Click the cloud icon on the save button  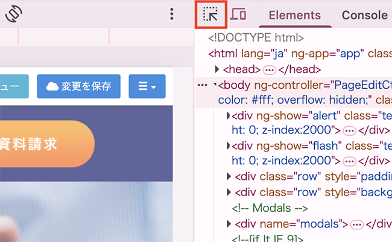pos(52,86)
